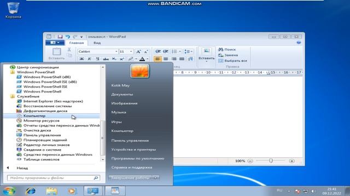The width and height of the screenshot is (350, 196).
Task: Go back with Назад in Start menu
Action: [22, 168]
